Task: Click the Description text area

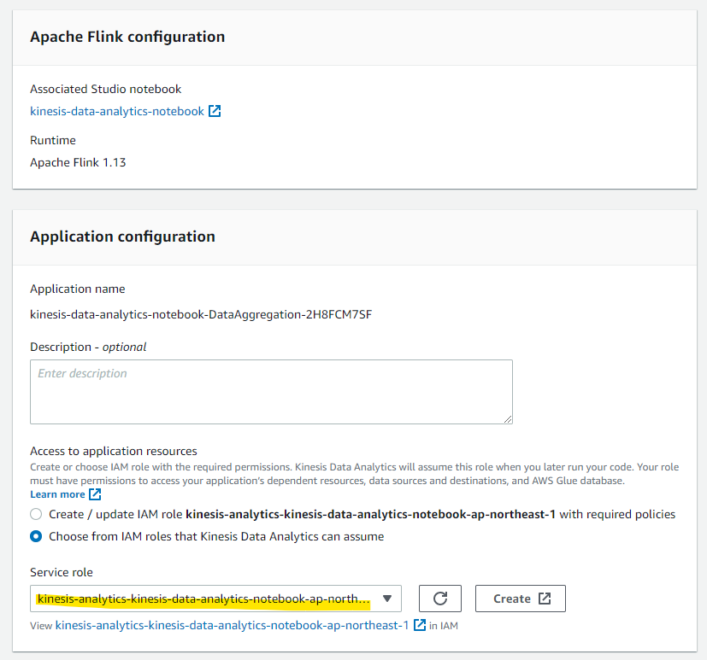Action: pyautogui.click(x=272, y=392)
